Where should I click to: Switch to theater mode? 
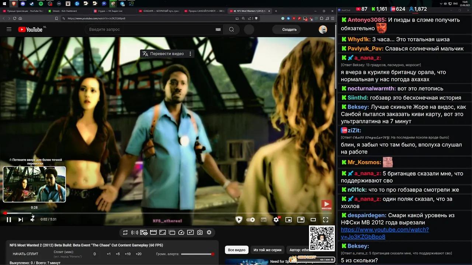pos(313,220)
